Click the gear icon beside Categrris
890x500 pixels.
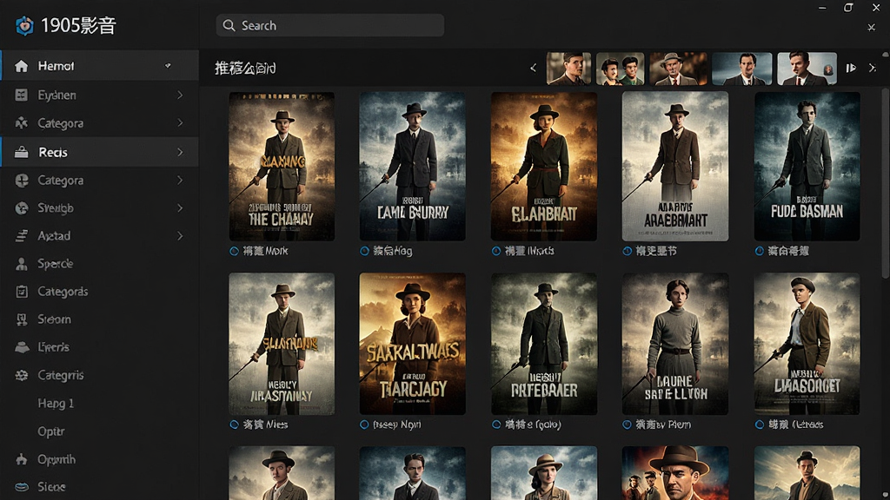[22, 375]
